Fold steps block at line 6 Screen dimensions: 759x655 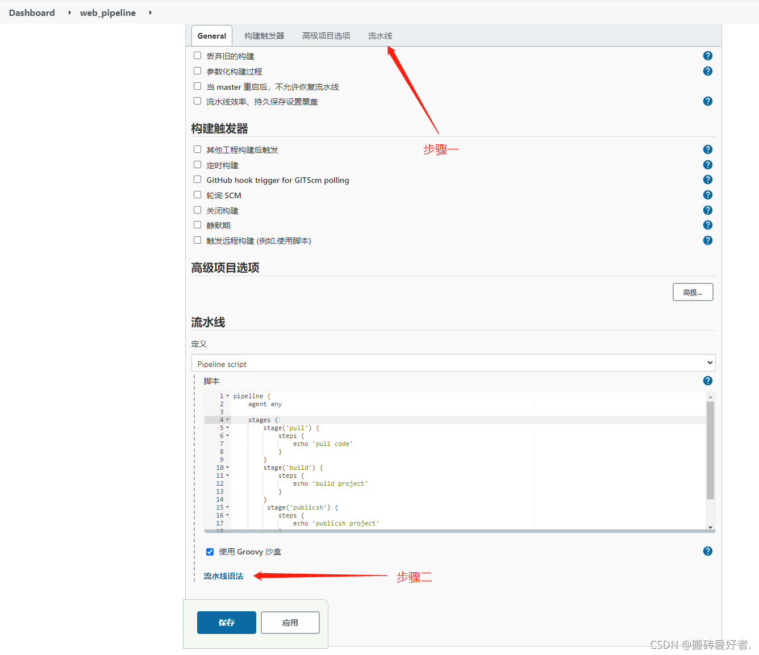tap(228, 436)
